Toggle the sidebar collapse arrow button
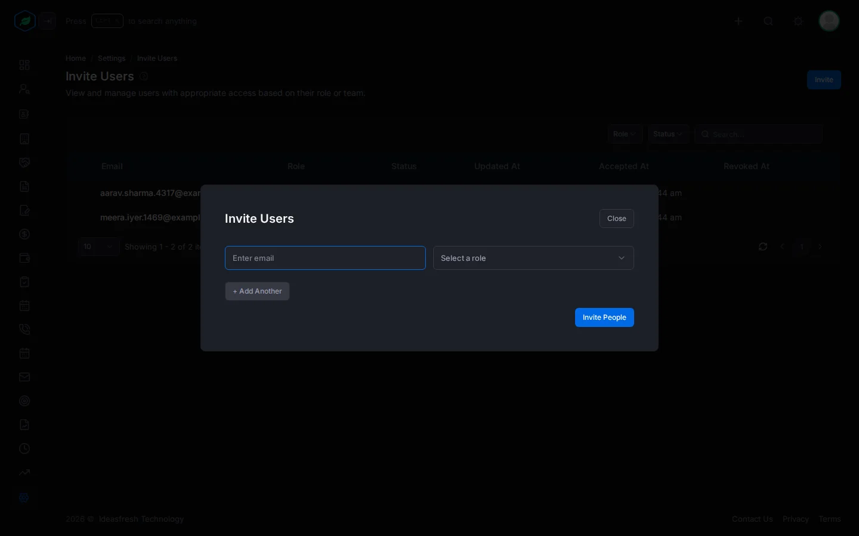Screen dimensions: 859x536 click(x=48, y=21)
